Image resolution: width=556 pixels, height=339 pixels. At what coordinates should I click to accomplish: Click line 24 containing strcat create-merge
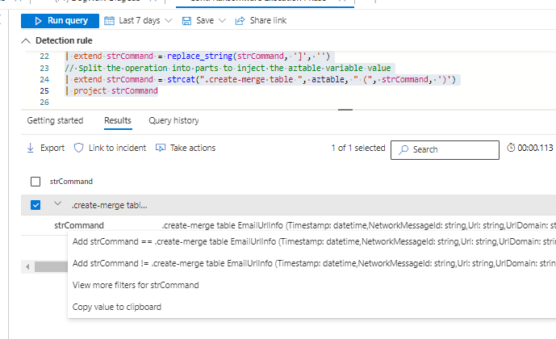click(x=261, y=79)
